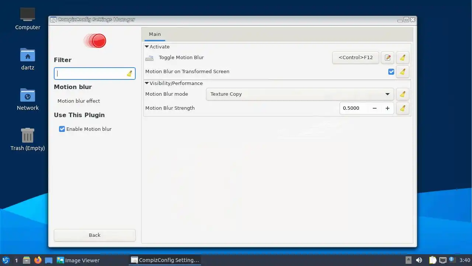Click the <Control>F12 keybinding button

point(355,58)
